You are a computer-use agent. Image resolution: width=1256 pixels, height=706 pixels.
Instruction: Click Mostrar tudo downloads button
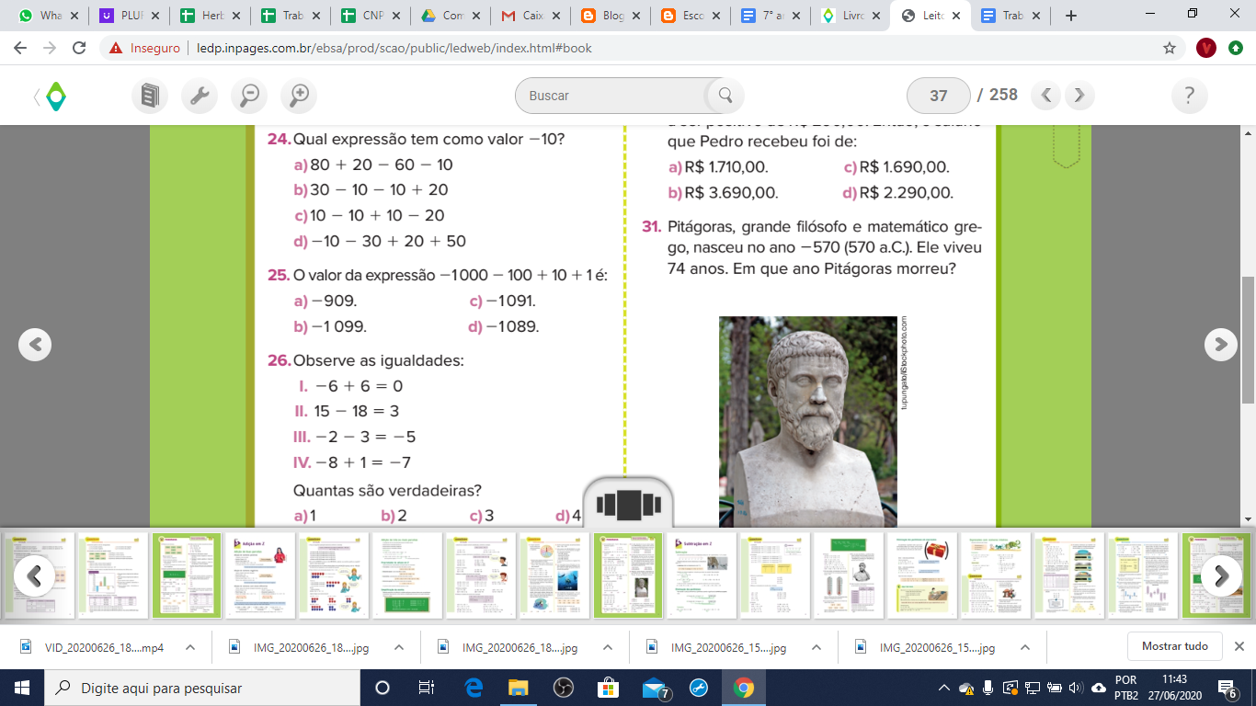(x=1175, y=646)
